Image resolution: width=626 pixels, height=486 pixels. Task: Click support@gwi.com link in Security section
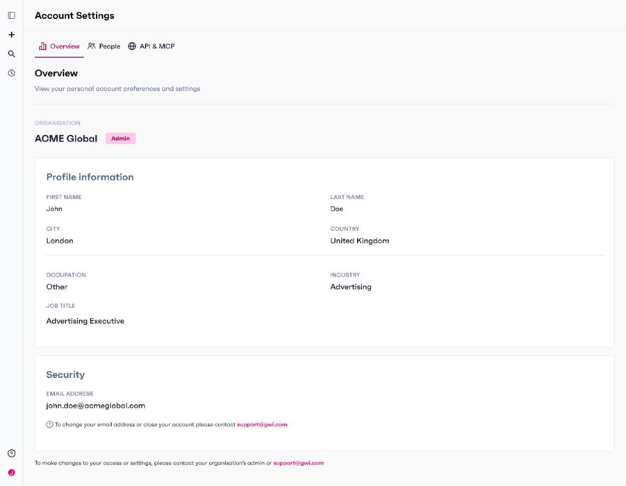262,424
